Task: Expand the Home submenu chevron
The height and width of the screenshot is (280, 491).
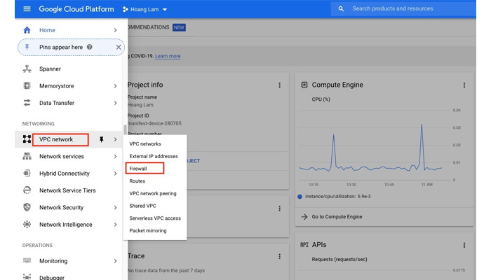Action: pos(115,30)
